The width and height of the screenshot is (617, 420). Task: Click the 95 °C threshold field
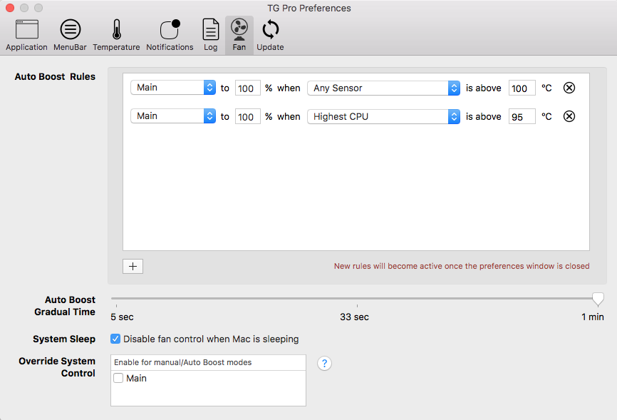click(x=522, y=117)
